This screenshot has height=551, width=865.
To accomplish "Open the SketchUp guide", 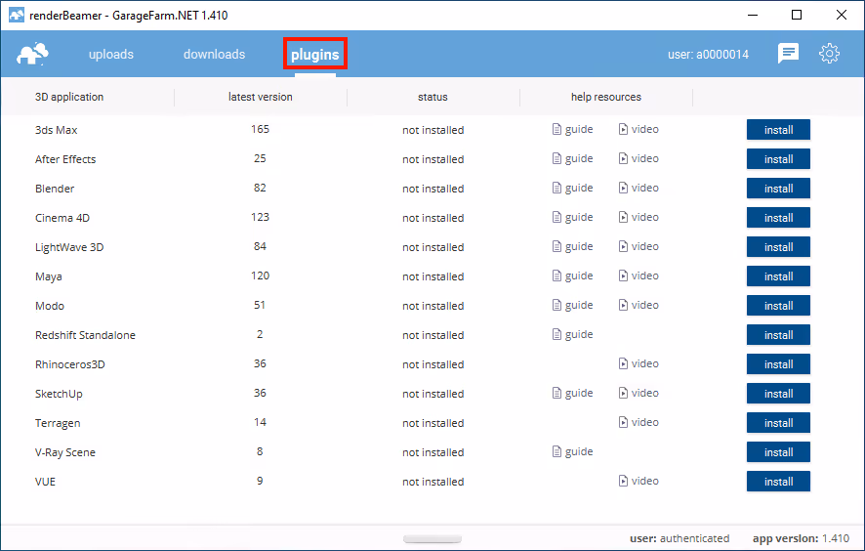I will [573, 393].
